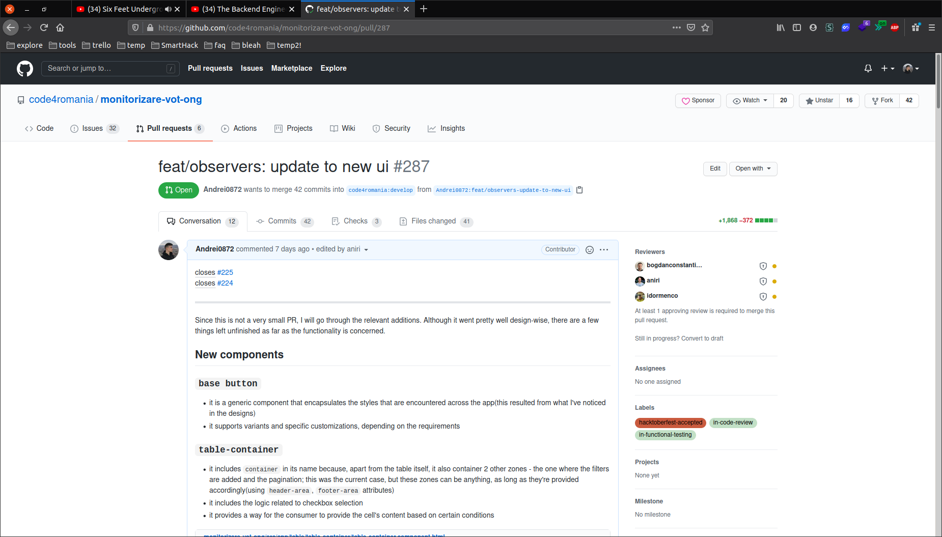Expand the Watch notifications dropdown
Image resolution: width=942 pixels, height=537 pixels.
750,101
